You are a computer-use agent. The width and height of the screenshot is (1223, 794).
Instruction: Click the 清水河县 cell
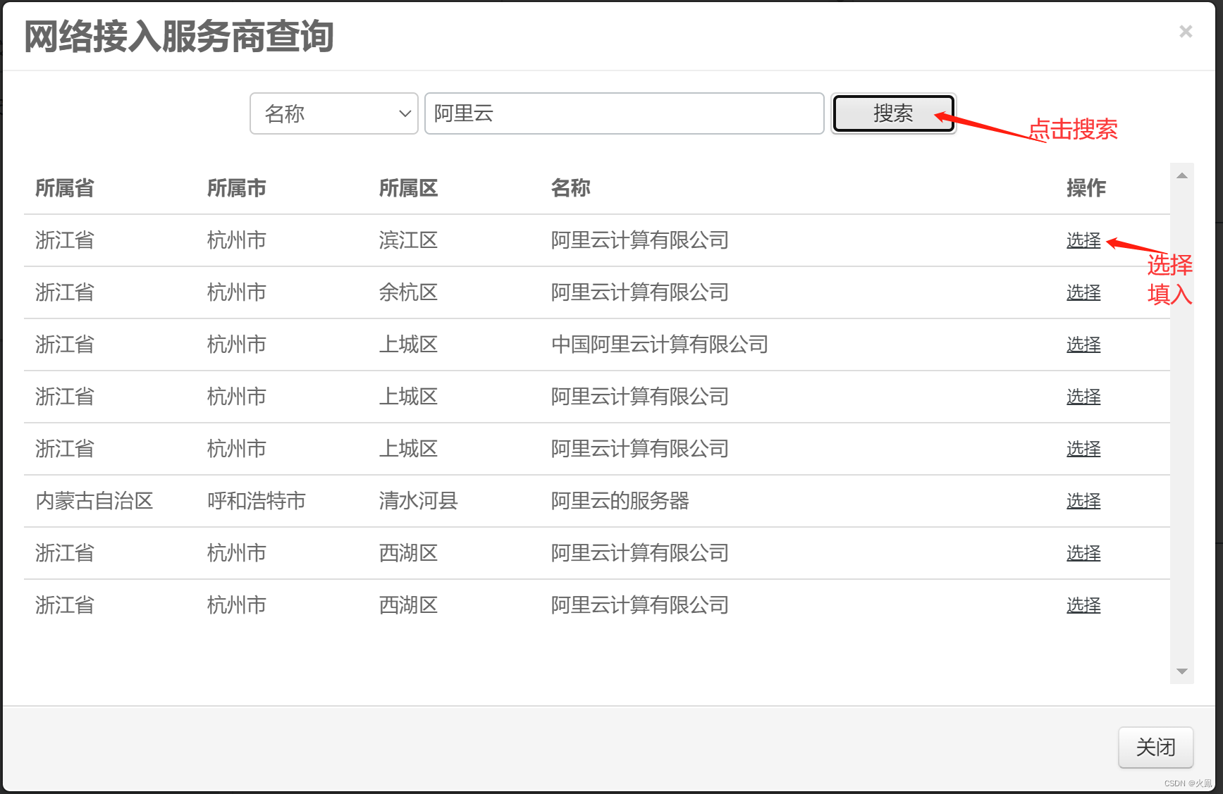tap(419, 501)
